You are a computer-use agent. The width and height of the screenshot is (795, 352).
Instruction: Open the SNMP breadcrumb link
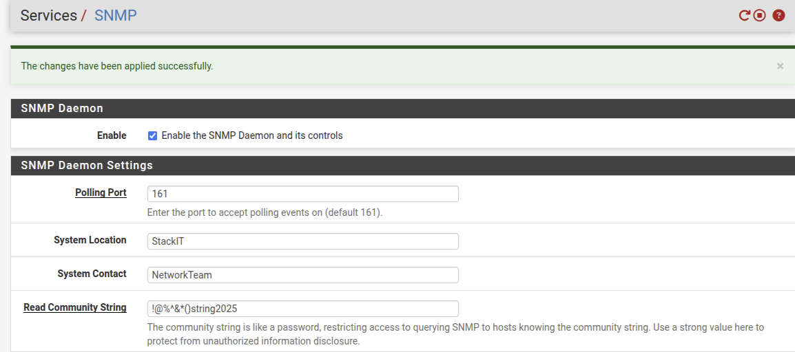click(x=116, y=15)
